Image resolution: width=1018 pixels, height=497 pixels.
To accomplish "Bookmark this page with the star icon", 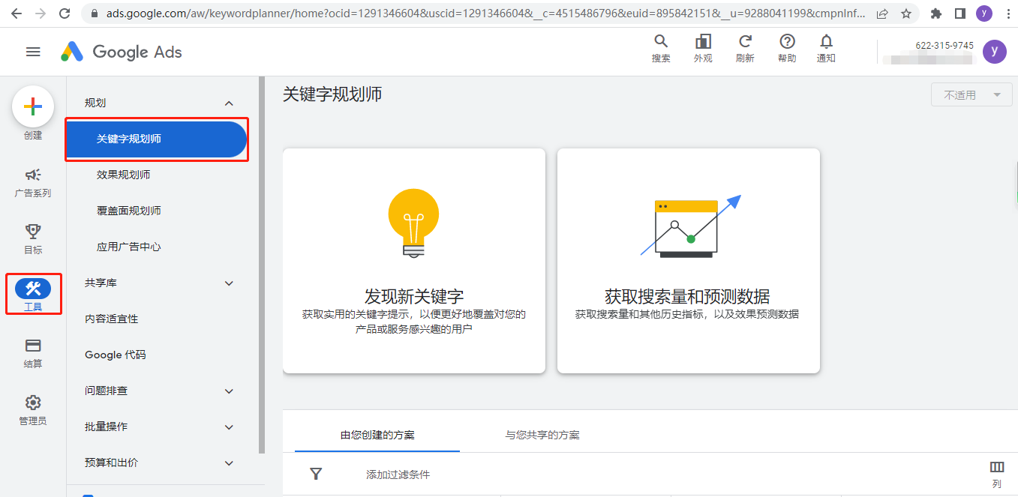I will click(906, 13).
